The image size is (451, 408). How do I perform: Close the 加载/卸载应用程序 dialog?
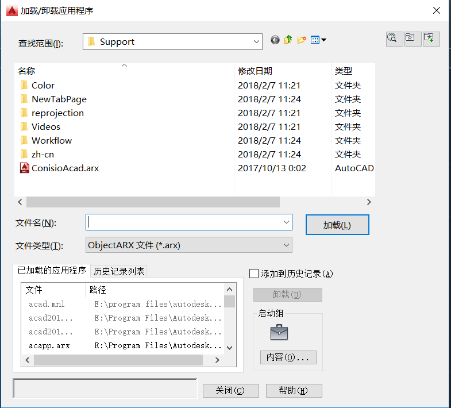pyautogui.click(x=436, y=11)
